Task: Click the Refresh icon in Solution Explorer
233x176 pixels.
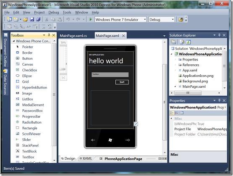Action: pyautogui.click(x=188, y=42)
